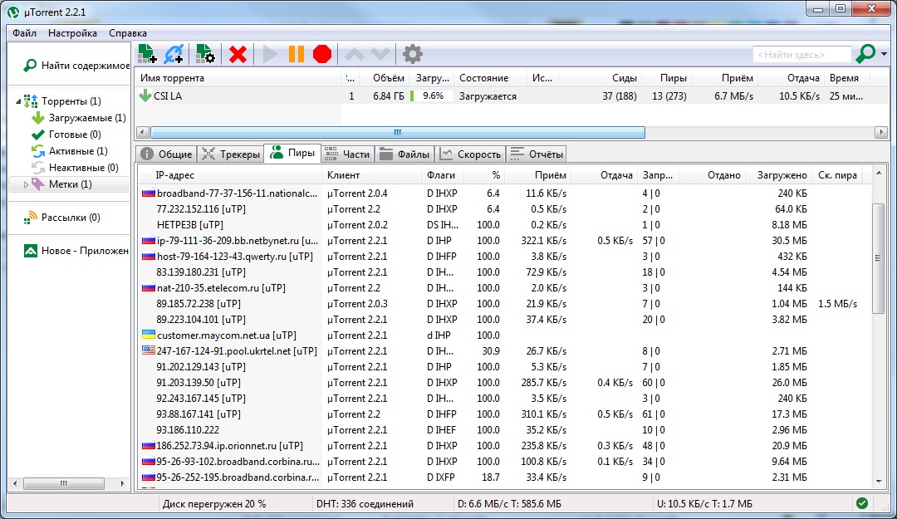
Task: Click the green search magnifier icon
Action: 865,54
